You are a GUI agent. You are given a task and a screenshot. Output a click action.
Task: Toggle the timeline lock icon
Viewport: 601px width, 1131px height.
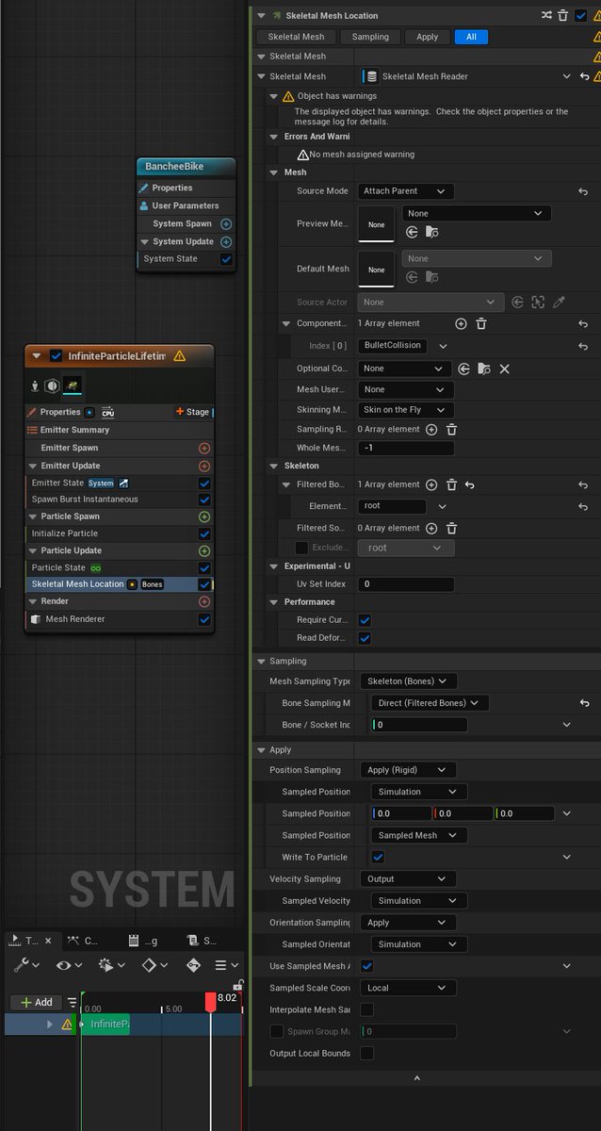pos(239,985)
